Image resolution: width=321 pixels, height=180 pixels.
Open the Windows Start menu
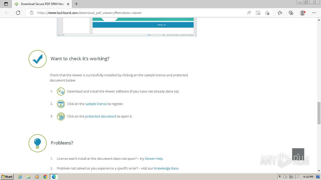pyautogui.click(x=7, y=176)
